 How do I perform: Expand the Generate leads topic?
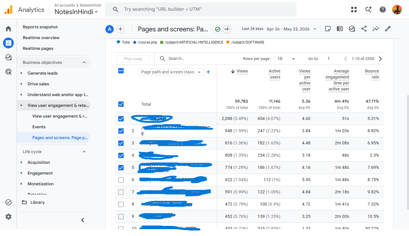point(21,73)
